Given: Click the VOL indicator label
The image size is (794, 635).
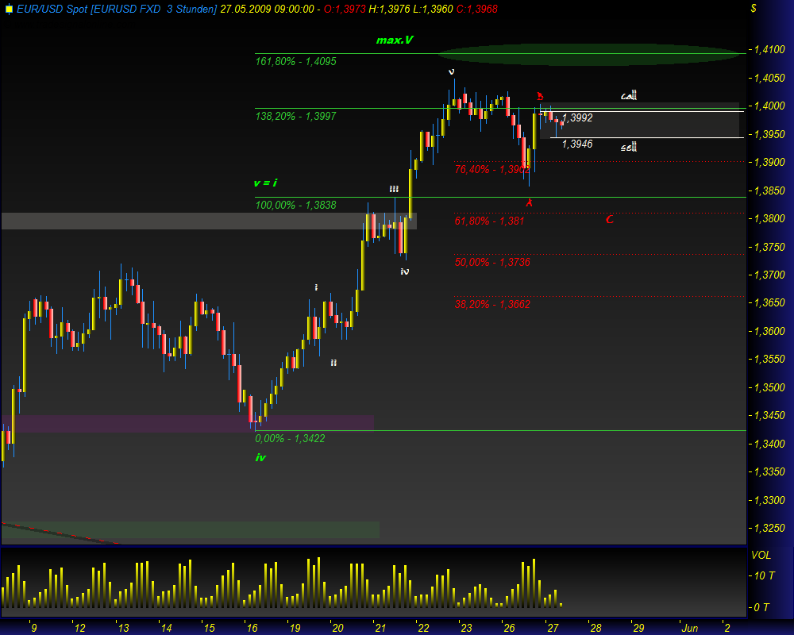Looking at the screenshot, I should point(761,555).
